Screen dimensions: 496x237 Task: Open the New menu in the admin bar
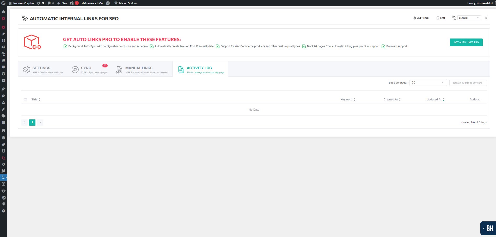[62, 3]
